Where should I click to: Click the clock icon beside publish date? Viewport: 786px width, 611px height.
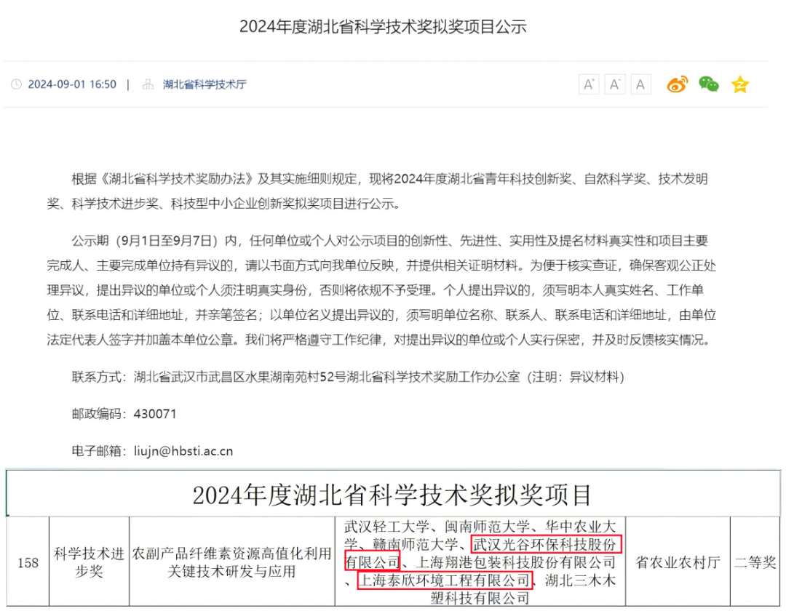pyautogui.click(x=17, y=84)
